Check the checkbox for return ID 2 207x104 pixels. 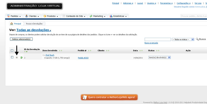(x=12, y=57)
